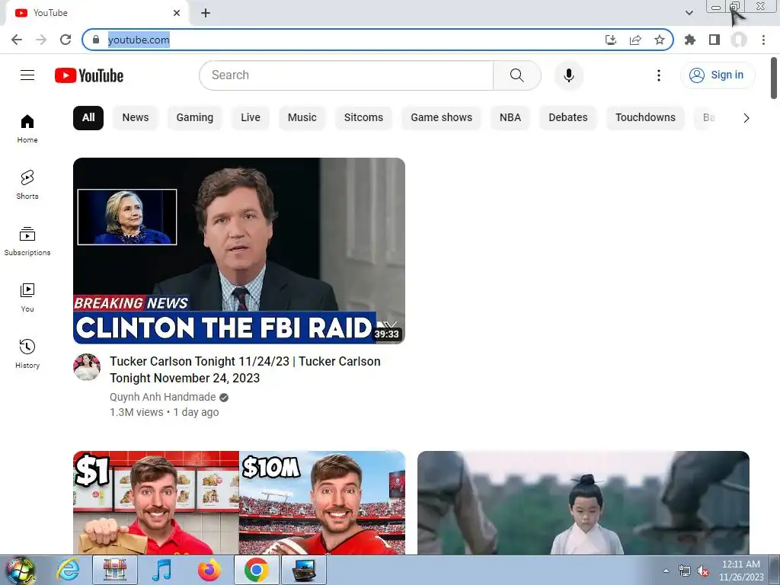Close the YouTube tab
The height and width of the screenshot is (585, 780).
[177, 13]
